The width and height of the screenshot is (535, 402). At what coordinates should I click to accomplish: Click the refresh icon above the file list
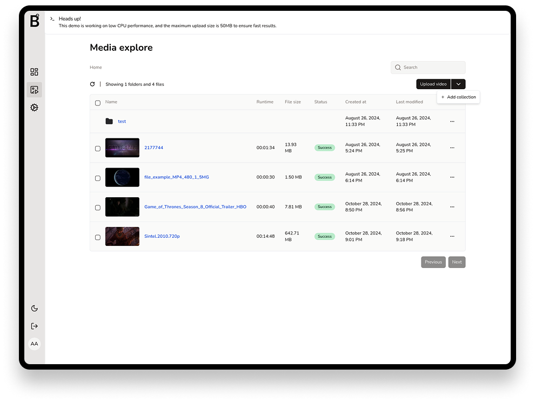[92, 84]
